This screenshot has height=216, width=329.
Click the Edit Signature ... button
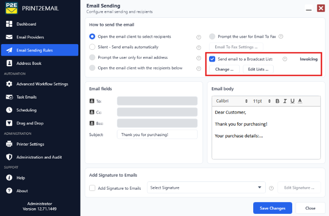(x=299, y=187)
